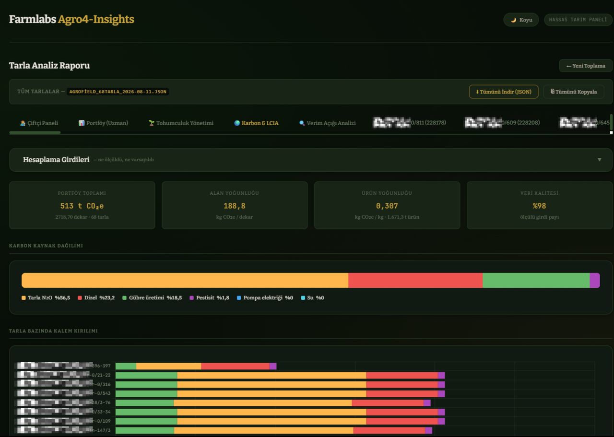Click the orange segment in the 0/21-22 field row
The width and height of the screenshot is (614, 437).
[272, 376]
